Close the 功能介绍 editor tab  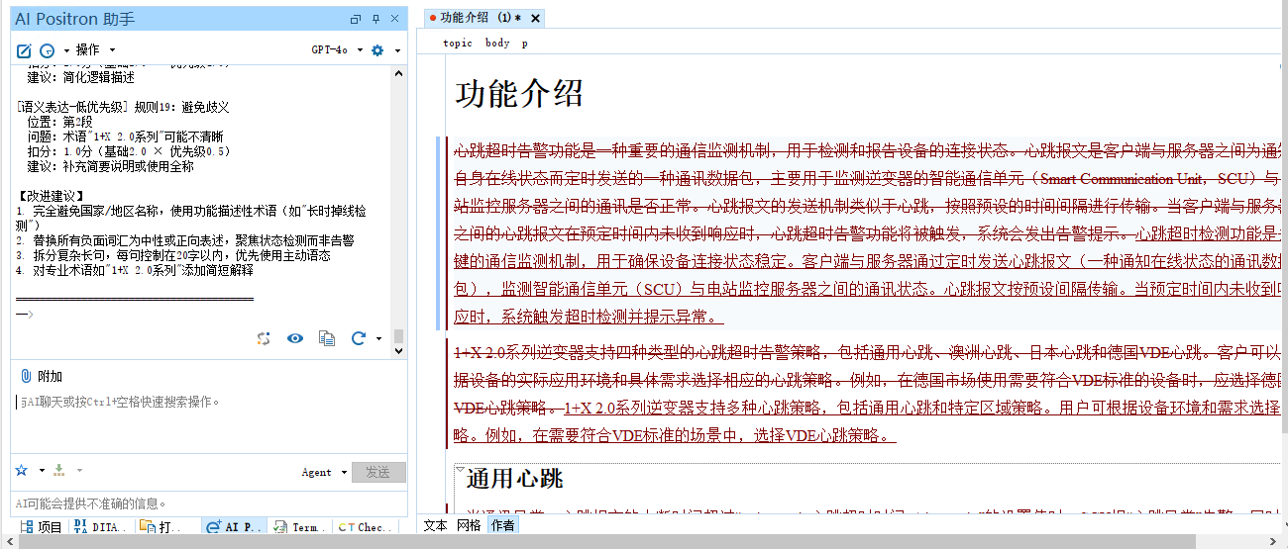pos(535,18)
